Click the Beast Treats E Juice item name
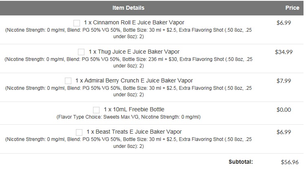The image size is (308, 169). pyautogui.click(x=134, y=132)
